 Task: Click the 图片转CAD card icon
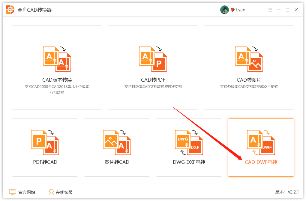point(117,142)
